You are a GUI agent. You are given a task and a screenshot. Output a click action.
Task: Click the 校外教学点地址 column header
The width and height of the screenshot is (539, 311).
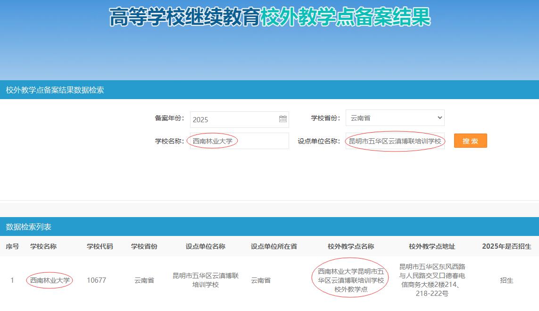(432, 246)
